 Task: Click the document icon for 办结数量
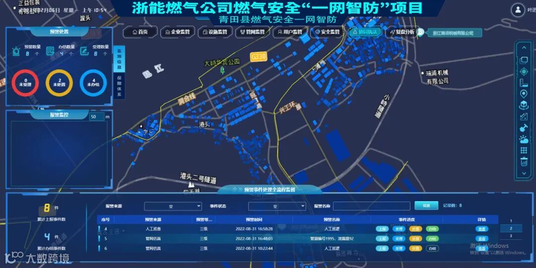tap(50, 51)
